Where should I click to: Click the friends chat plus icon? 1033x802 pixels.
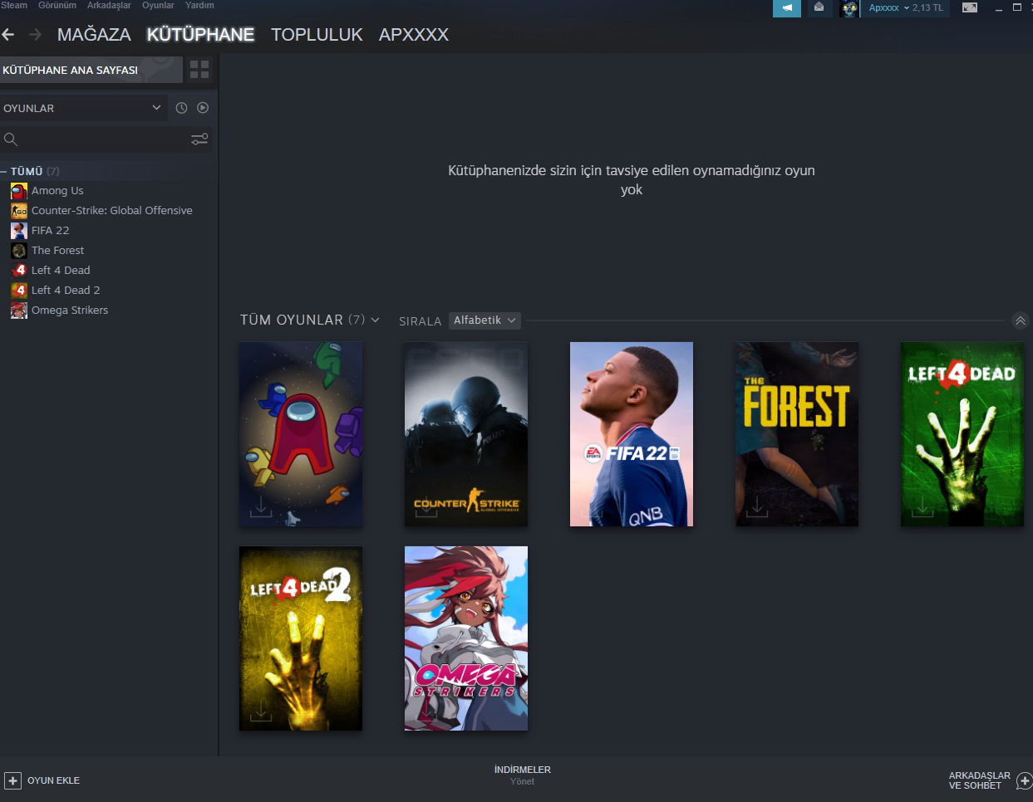pos(1025,780)
